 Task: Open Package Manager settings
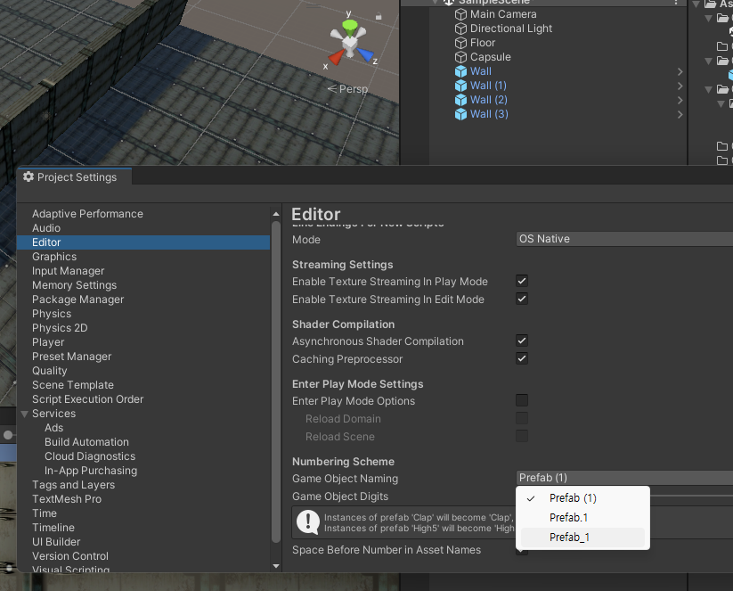78,300
